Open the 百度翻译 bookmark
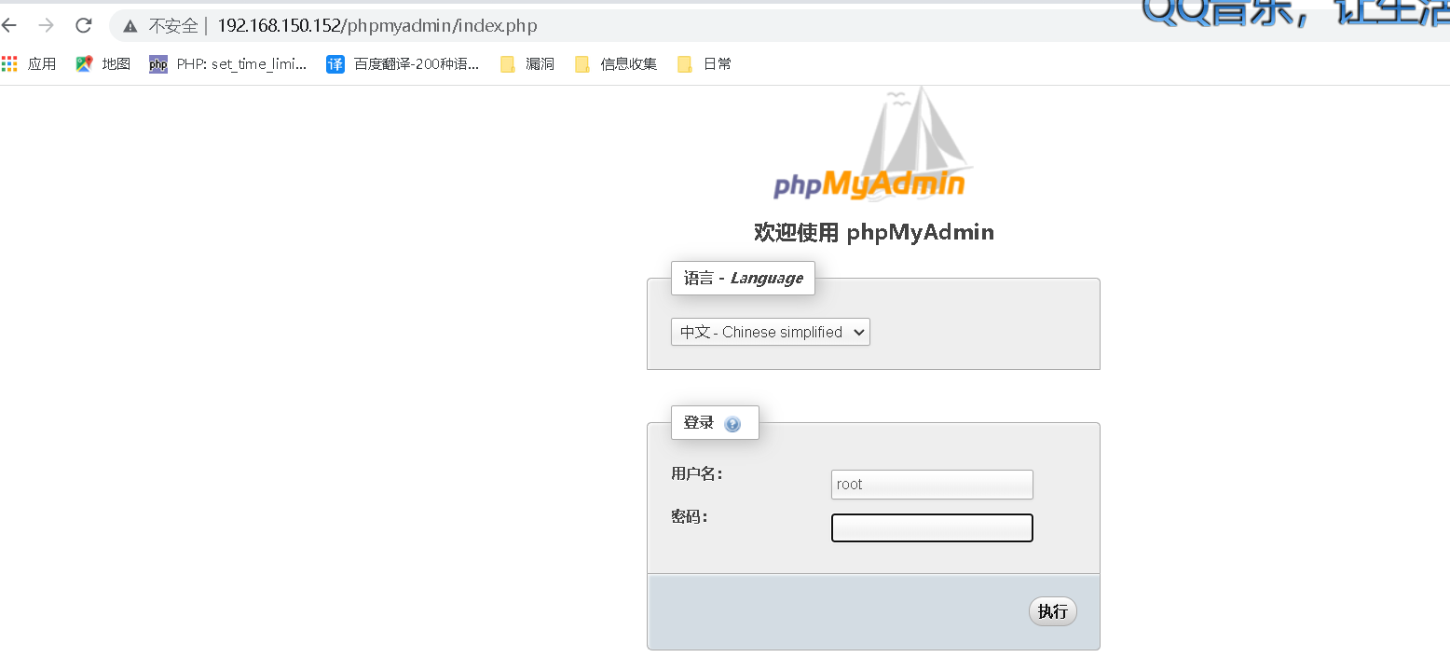Viewport: 1450px width, 657px height. click(404, 64)
